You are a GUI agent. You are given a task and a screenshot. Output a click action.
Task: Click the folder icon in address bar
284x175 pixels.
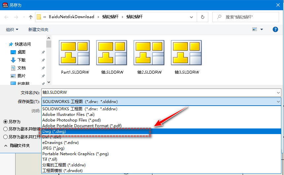(39, 17)
